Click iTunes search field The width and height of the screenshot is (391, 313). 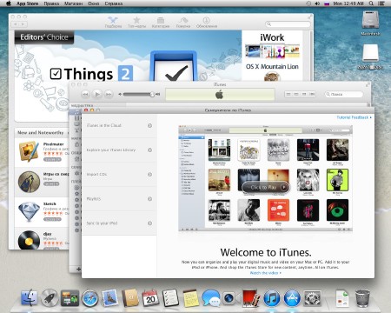(x=343, y=94)
